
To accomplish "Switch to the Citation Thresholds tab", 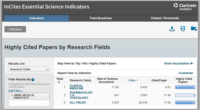I will pyautogui.click(x=165, y=18).
